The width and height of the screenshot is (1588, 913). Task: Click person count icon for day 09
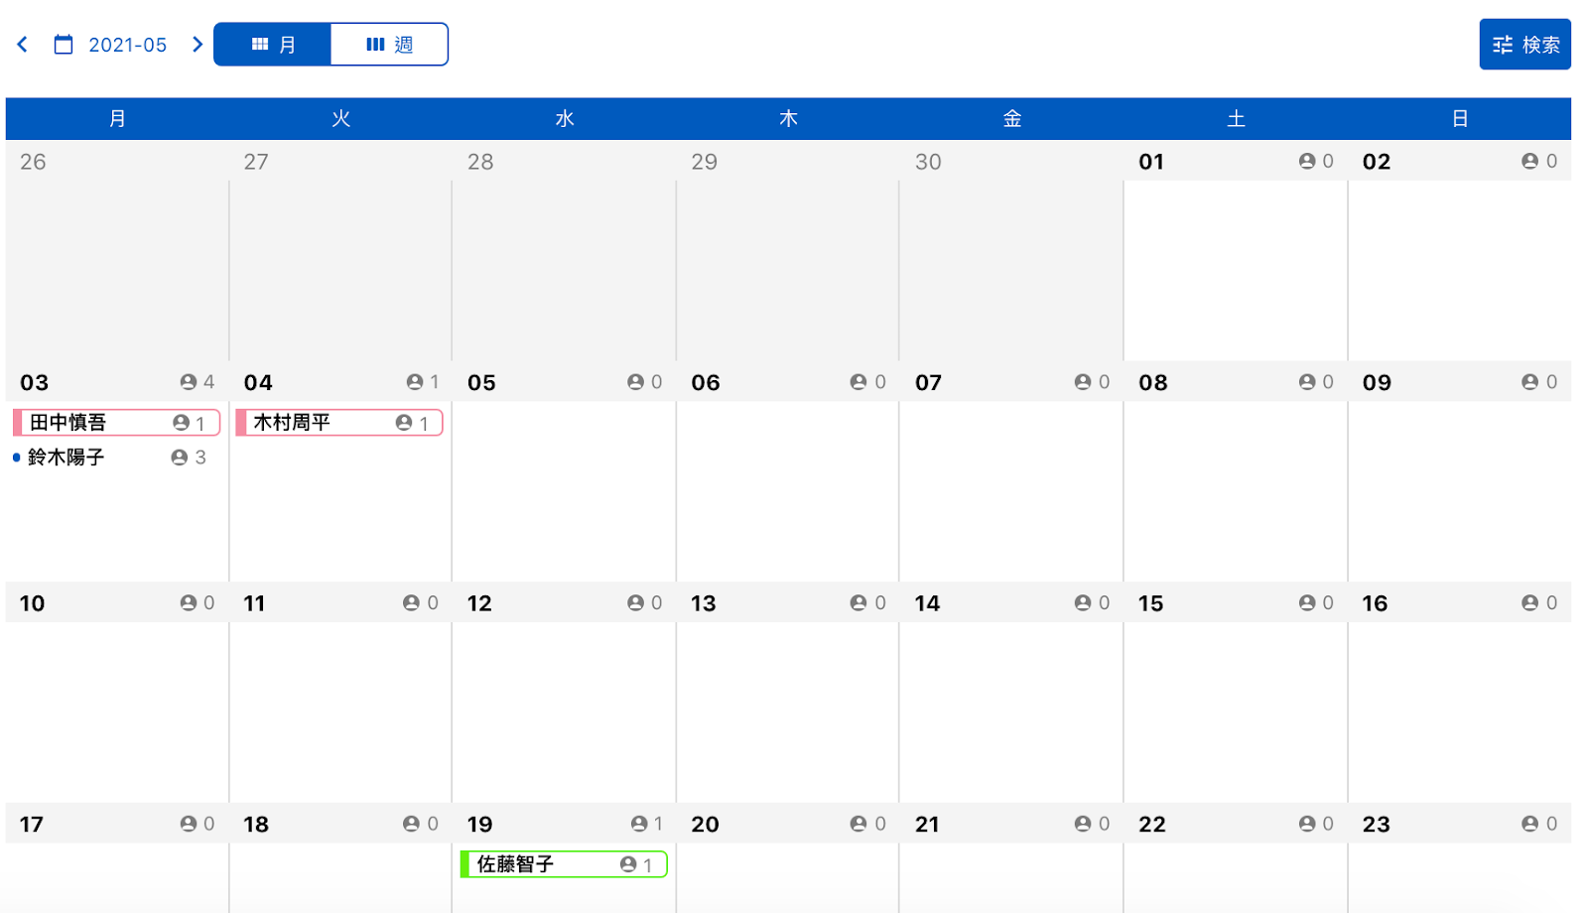tap(1530, 382)
